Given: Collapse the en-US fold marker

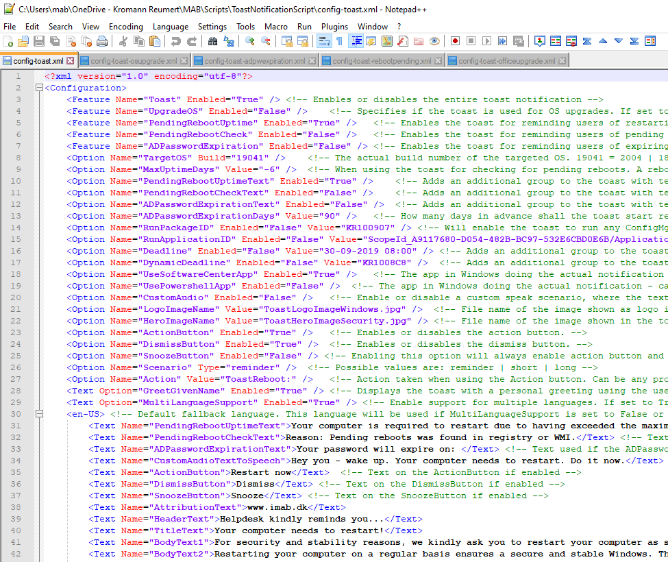Looking at the screenshot, I should 39,414.
